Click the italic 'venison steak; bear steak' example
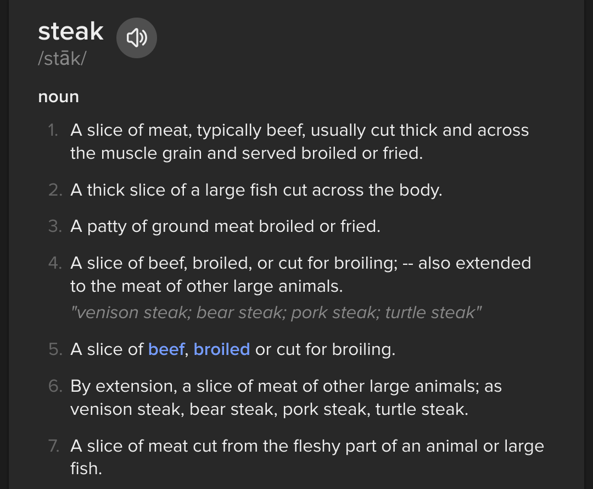Screen dimensions: 593x489 276,313
